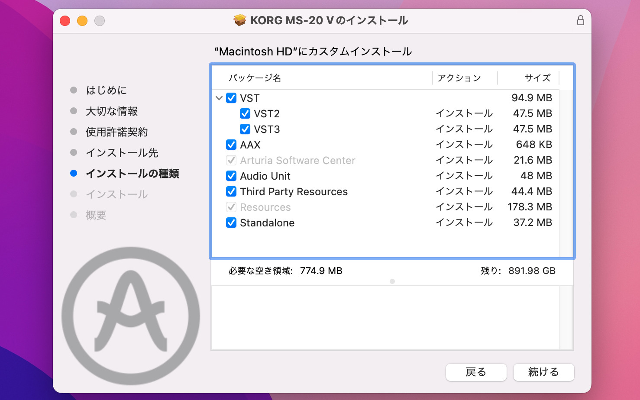Click the 続ける (Continue) button
Image resolution: width=640 pixels, height=400 pixels.
pyautogui.click(x=544, y=372)
